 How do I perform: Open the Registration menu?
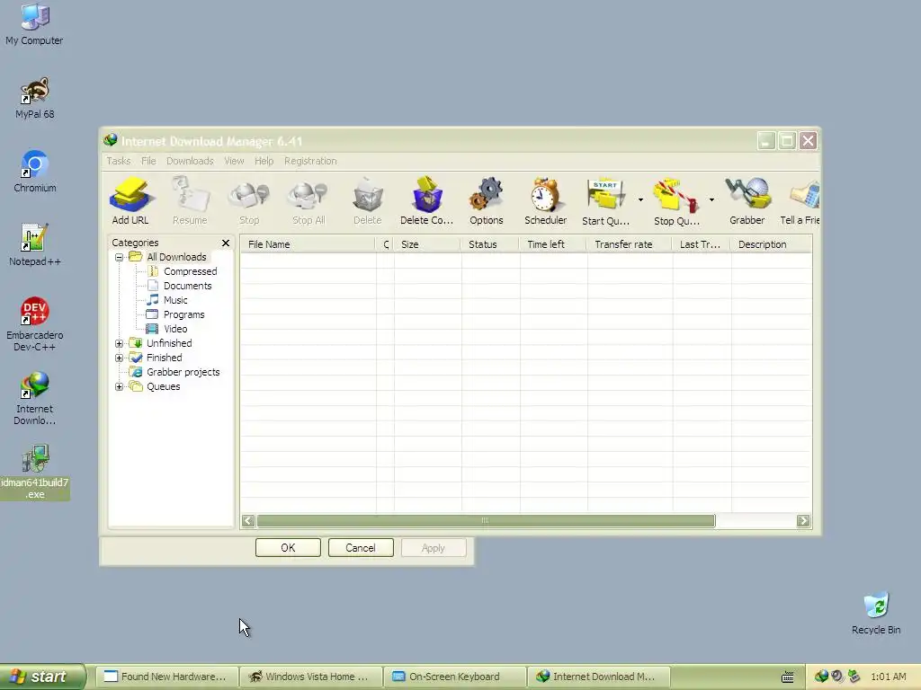point(310,161)
